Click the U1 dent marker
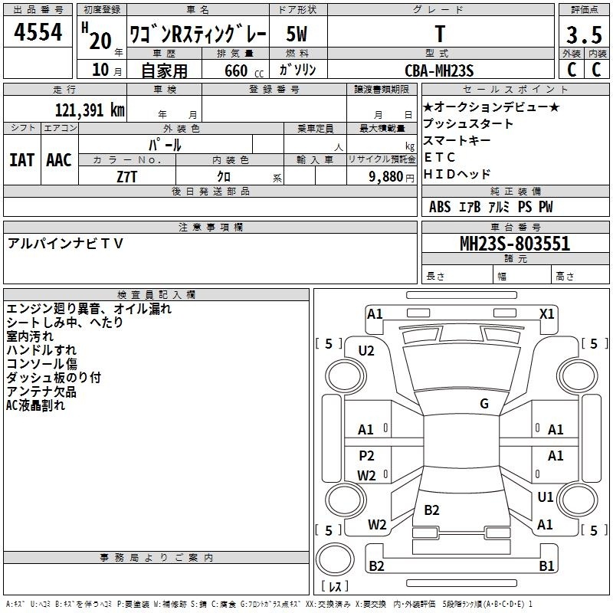Screen dimensions: 613x613 (x=545, y=497)
